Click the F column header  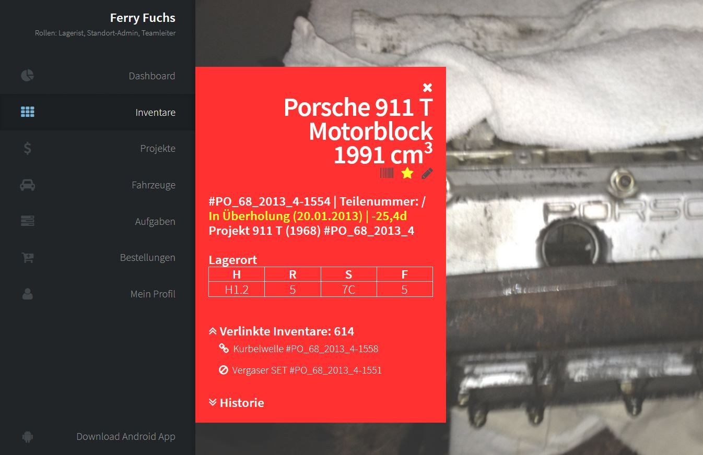404,274
